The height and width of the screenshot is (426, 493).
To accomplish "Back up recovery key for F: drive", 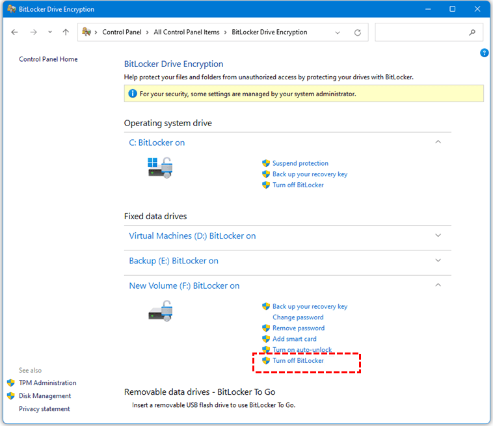I will pyautogui.click(x=310, y=306).
